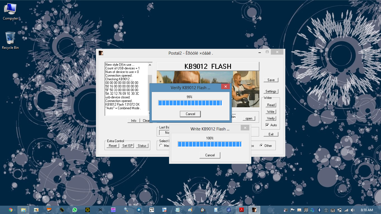Click the Settings button
381x214 pixels.
(x=271, y=91)
